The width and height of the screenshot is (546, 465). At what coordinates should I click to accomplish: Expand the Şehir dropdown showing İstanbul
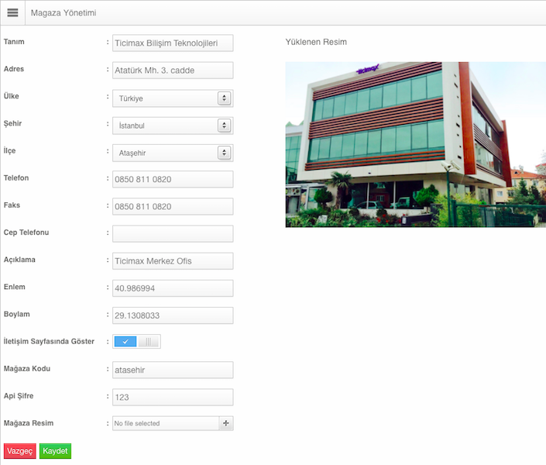(x=173, y=126)
